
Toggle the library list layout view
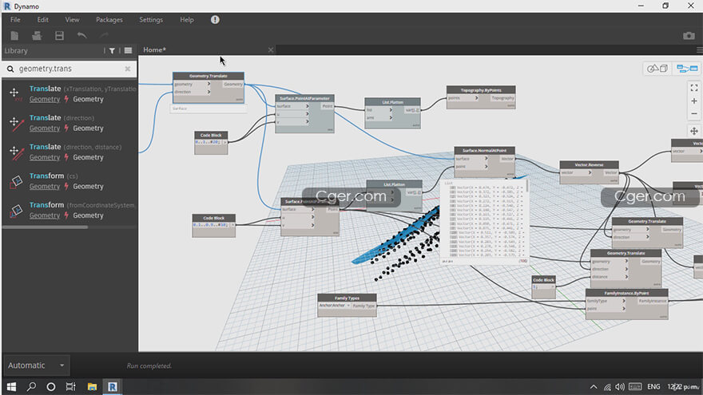pos(128,51)
